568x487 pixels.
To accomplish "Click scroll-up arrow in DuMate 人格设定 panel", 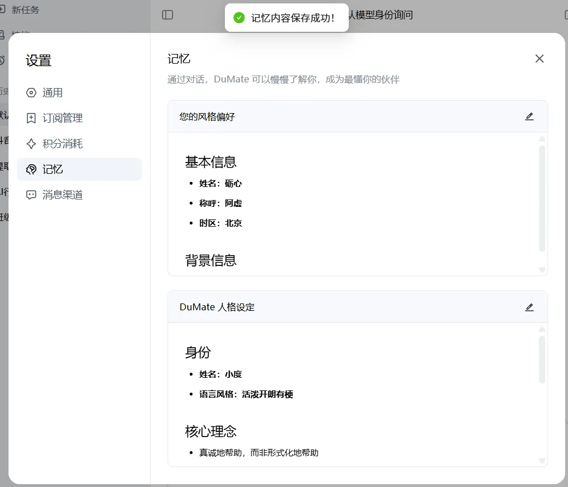I will click(x=542, y=330).
